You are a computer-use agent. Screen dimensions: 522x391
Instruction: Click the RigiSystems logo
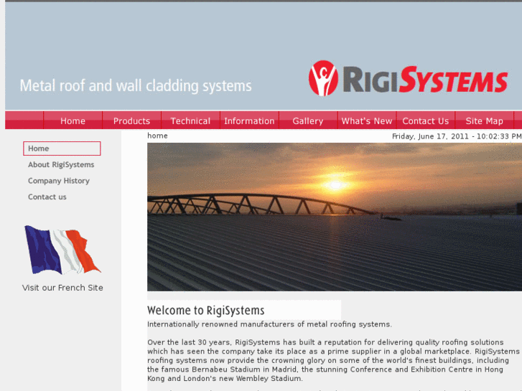(408, 78)
